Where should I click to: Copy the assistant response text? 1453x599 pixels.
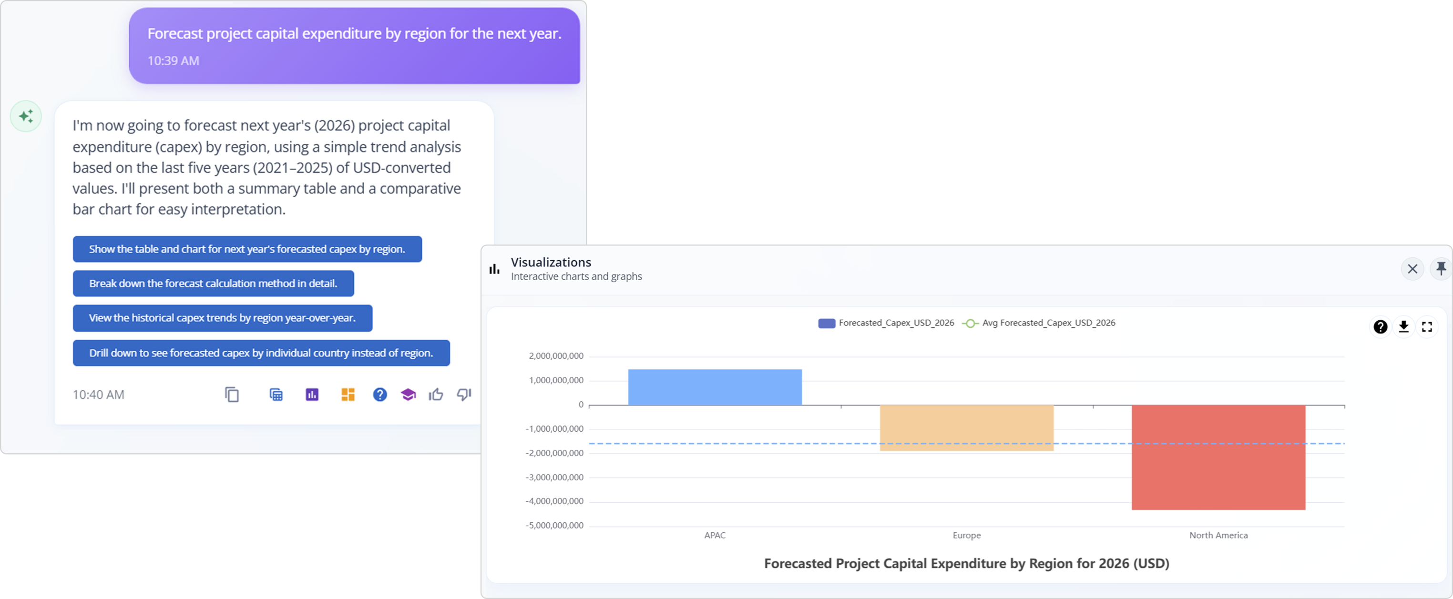[232, 394]
